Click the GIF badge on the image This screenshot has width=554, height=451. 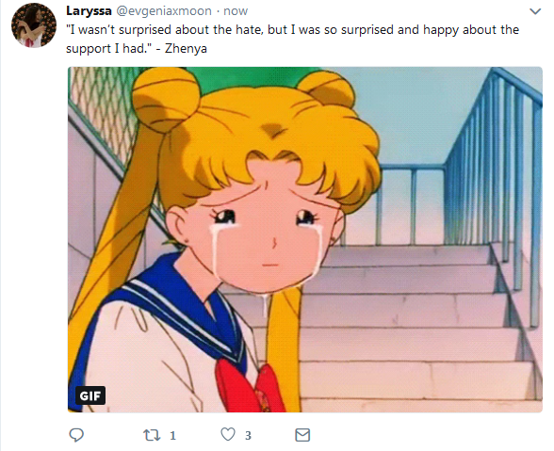90,395
